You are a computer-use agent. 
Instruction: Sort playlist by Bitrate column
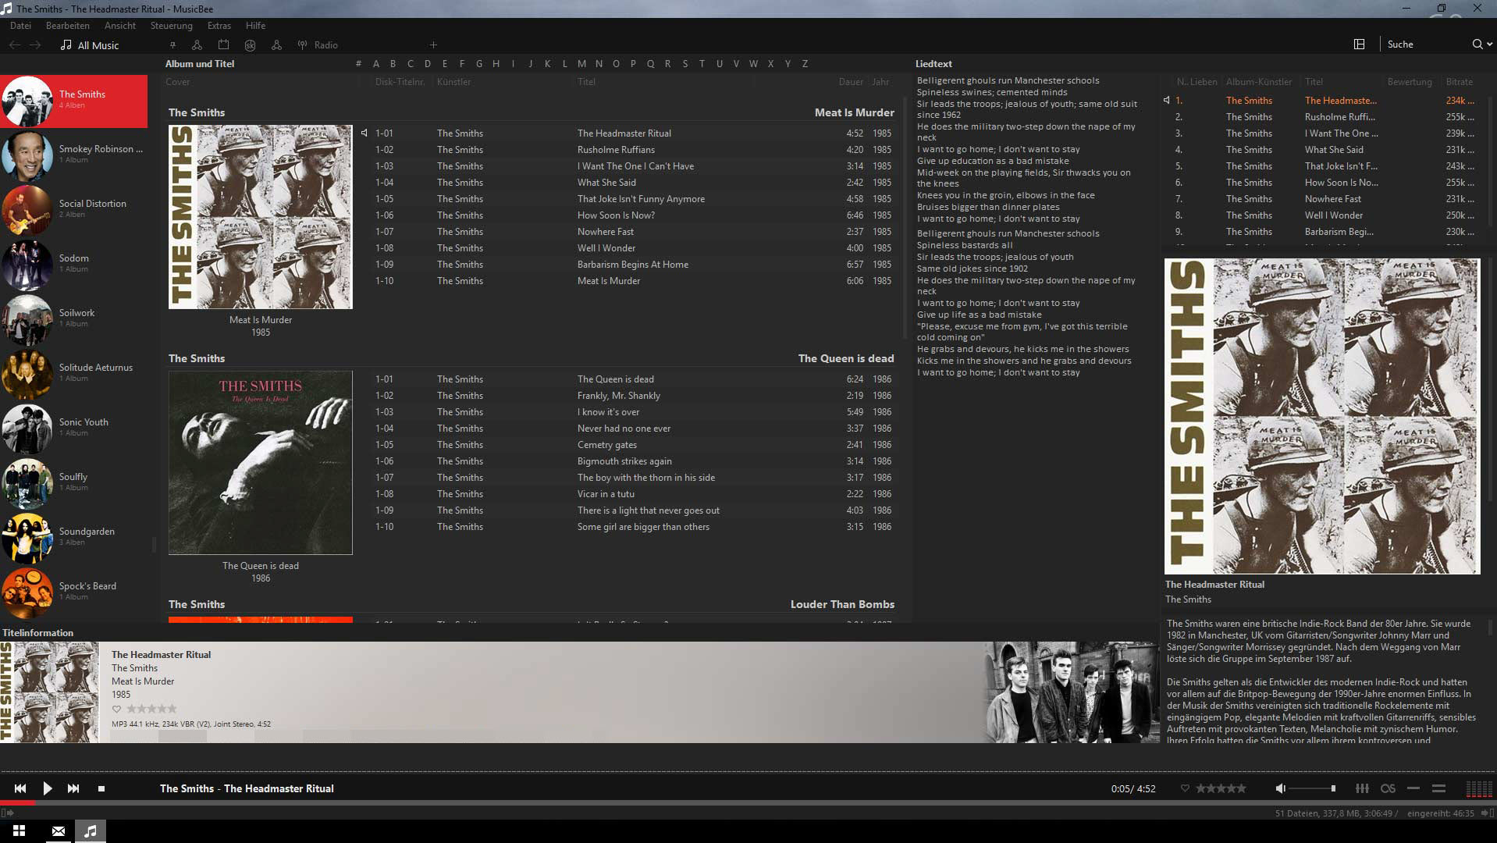tap(1459, 82)
